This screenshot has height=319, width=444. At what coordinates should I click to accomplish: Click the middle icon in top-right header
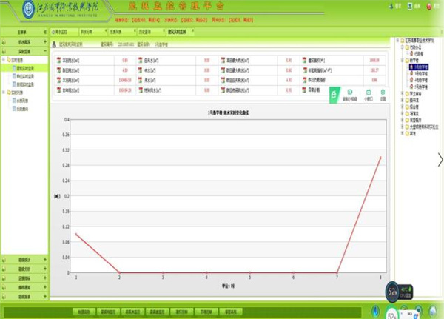[x=413, y=4]
